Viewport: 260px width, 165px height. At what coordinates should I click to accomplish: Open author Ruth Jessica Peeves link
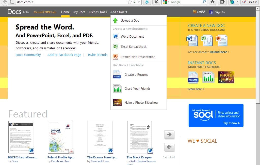[143, 161]
